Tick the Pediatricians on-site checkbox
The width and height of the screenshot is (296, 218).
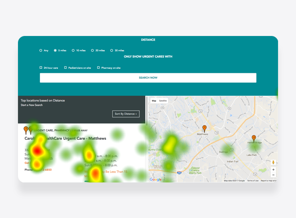click(x=65, y=67)
